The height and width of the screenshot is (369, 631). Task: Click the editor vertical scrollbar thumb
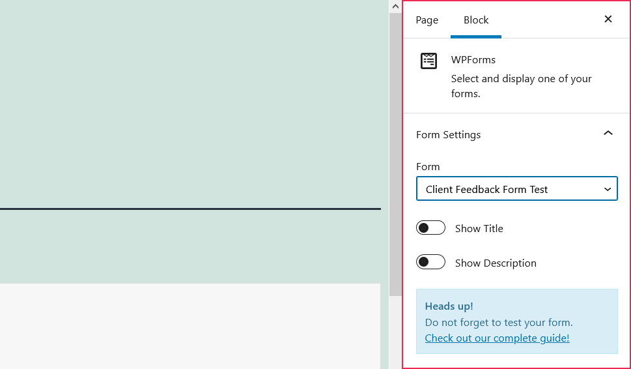pos(395,155)
